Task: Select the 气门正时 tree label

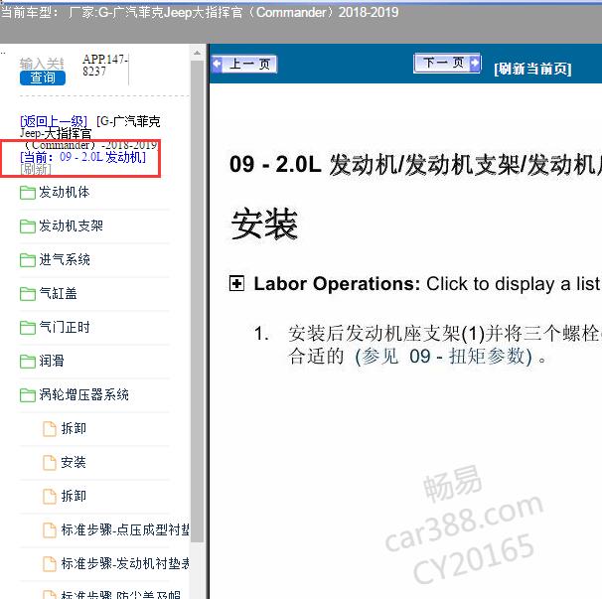Action: (x=65, y=327)
